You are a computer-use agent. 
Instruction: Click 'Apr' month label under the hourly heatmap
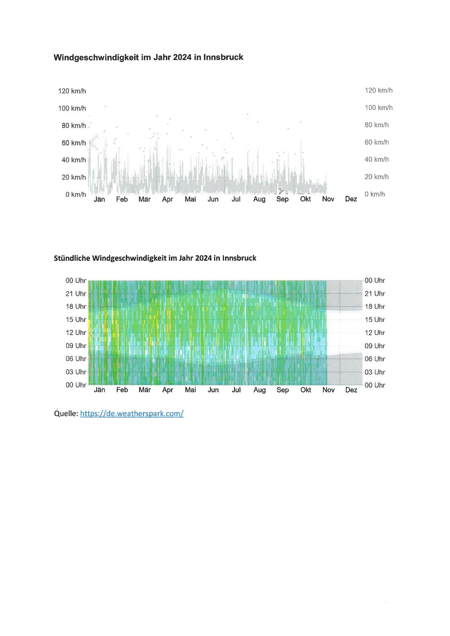coord(168,390)
